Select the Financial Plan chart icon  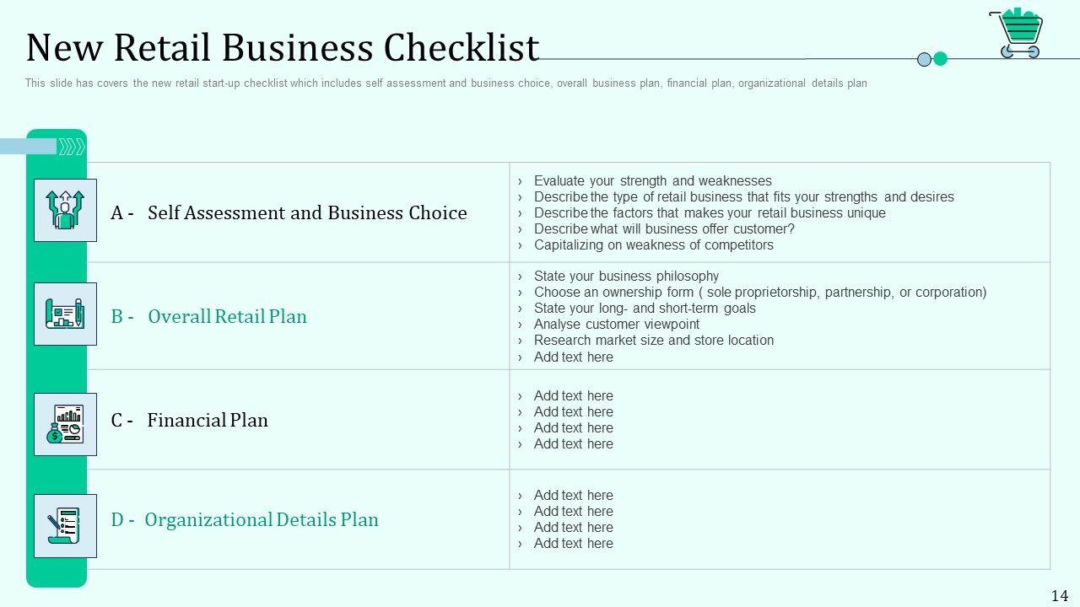coord(65,424)
